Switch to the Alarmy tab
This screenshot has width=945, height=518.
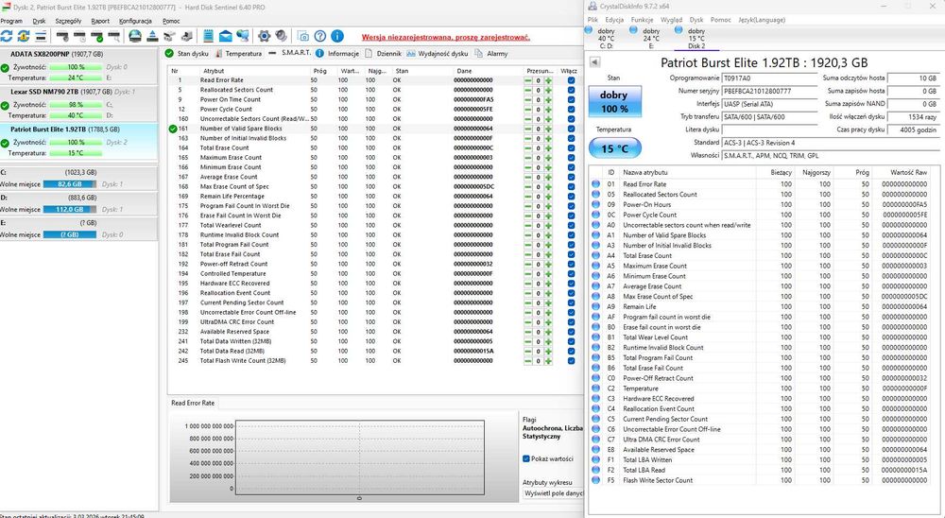tap(491, 54)
